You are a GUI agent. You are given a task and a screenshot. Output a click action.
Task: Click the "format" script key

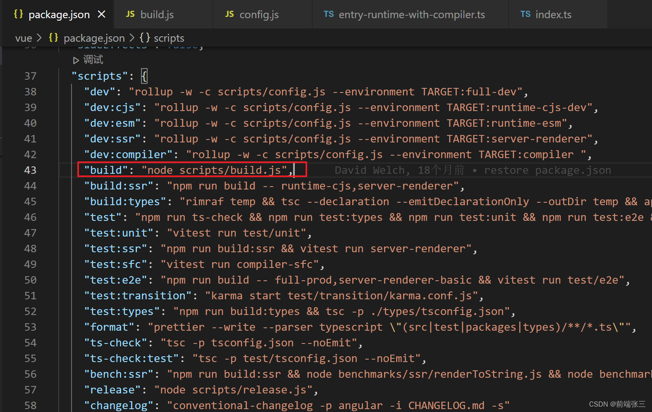coord(109,327)
